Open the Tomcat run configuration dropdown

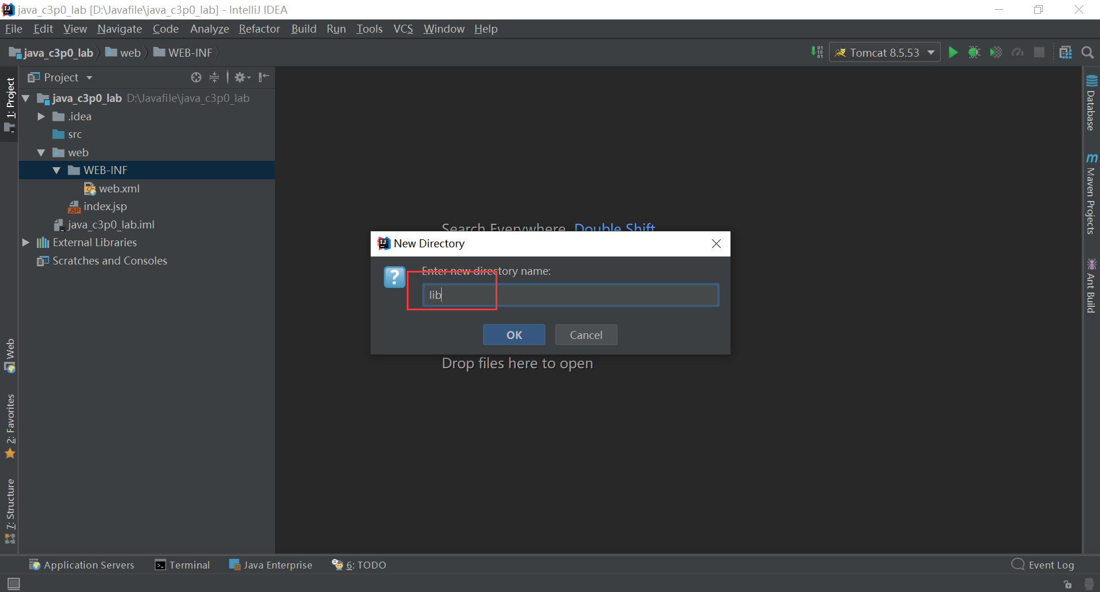tap(930, 52)
